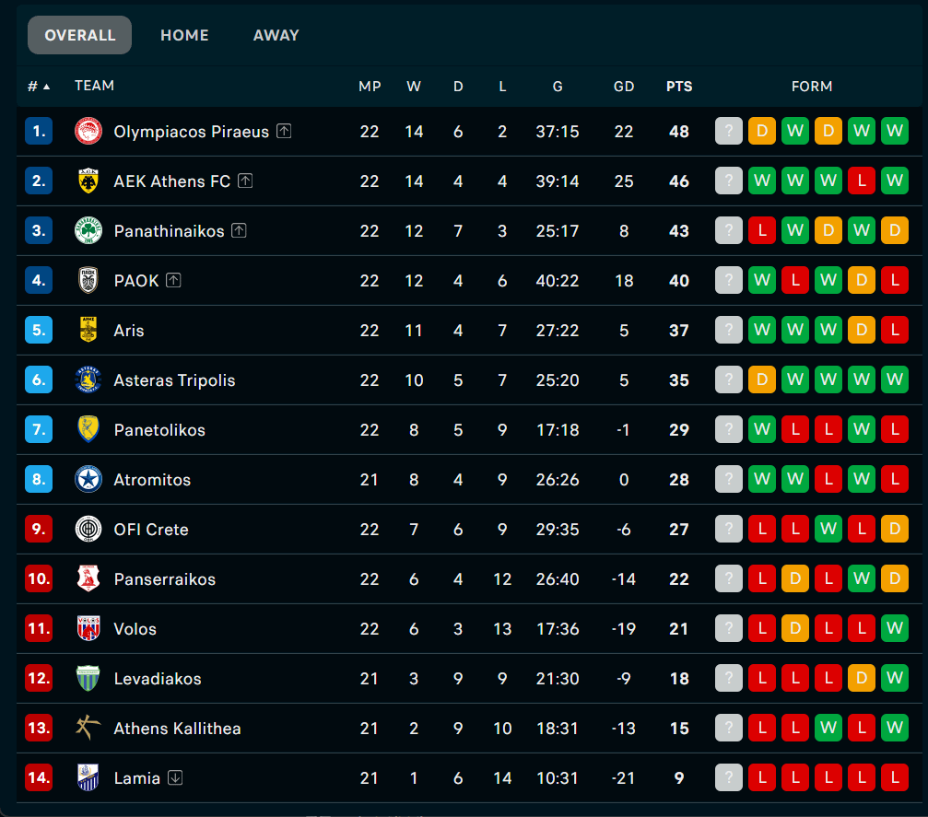Click the PAOK club logo
Viewport: 928px width, 817px height.
coord(88,280)
